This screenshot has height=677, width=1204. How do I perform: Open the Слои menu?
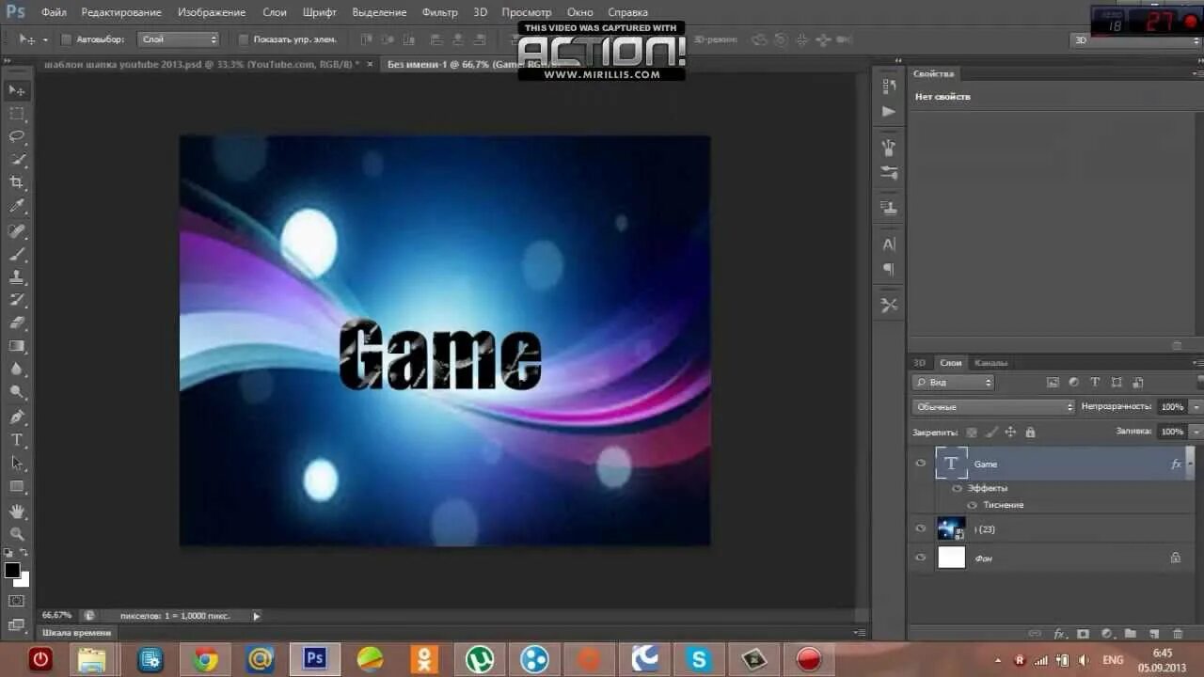[275, 12]
